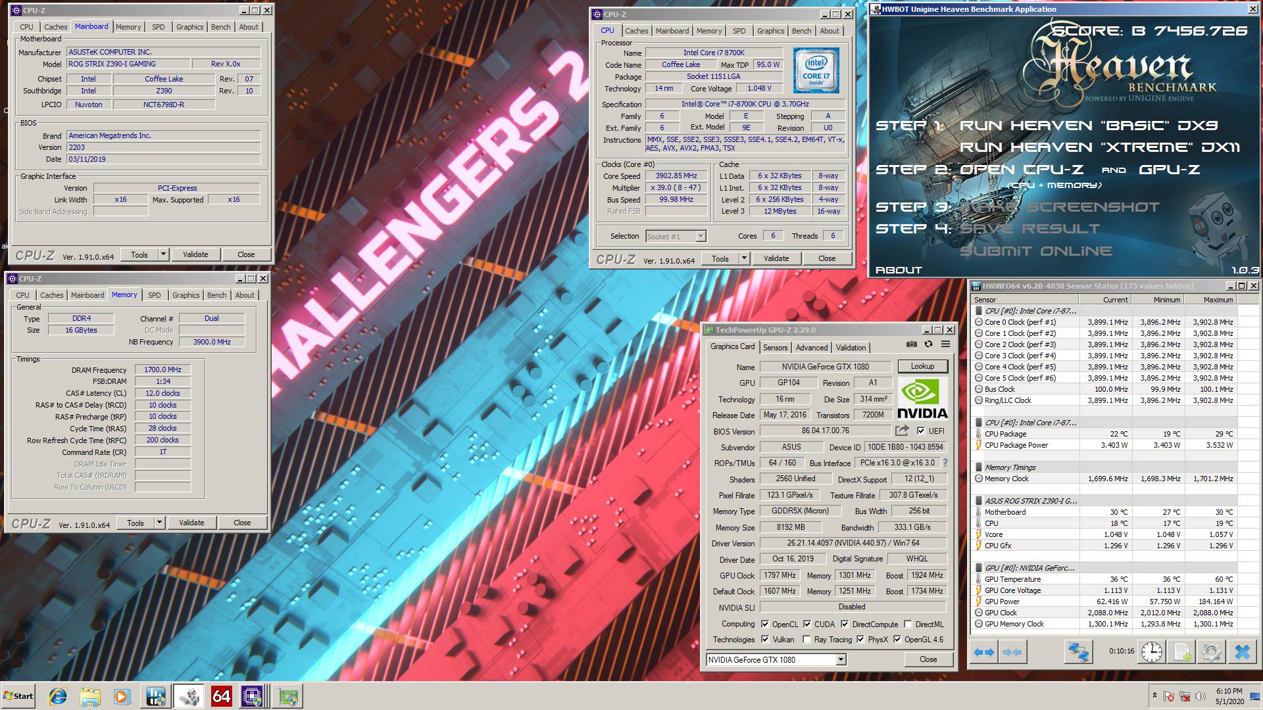Click the GPU-Z refresh icon

928,344
